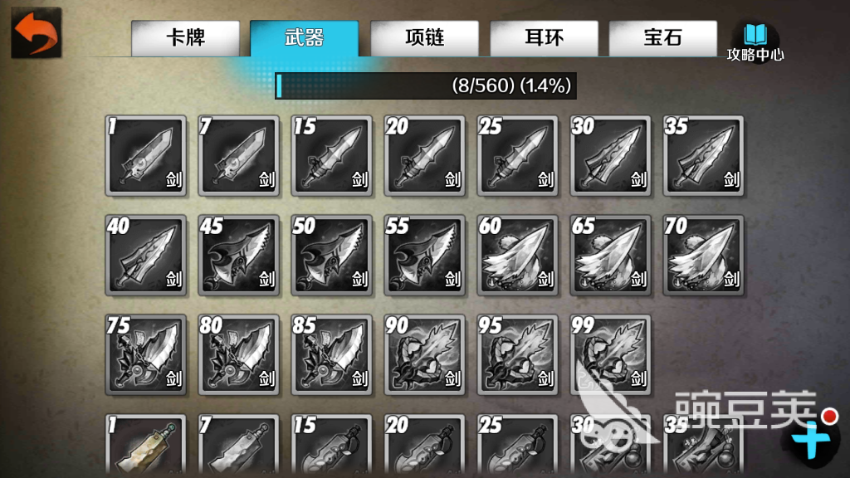This screenshot has width=850, height=478.
Task: Pick the level 75 剑 weapon icon
Action: coord(146,355)
